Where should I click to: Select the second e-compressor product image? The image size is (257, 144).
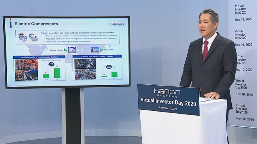[x=34, y=37]
